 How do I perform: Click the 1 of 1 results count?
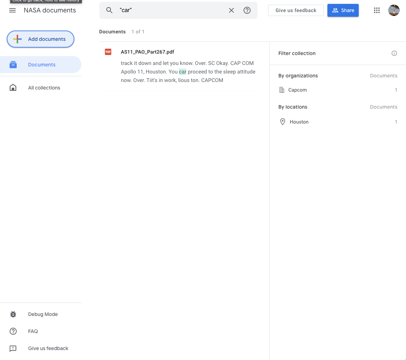click(x=138, y=32)
